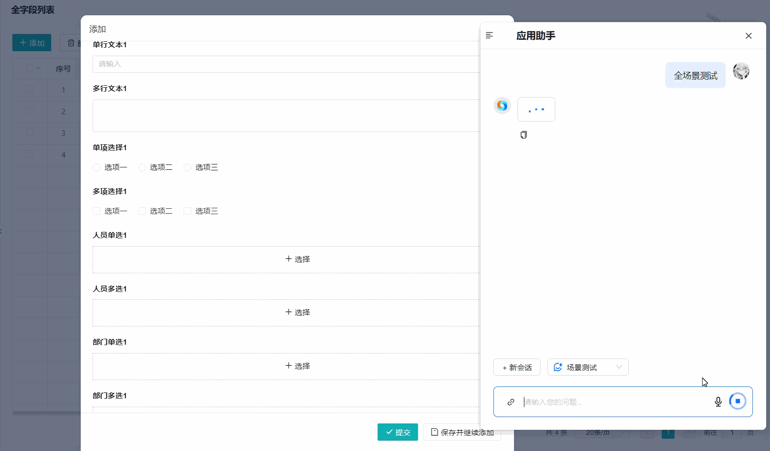Viewport: 770px width, 451px height.
Task: Check the 选项三 checkbox under 多项选择1
Action: point(187,211)
